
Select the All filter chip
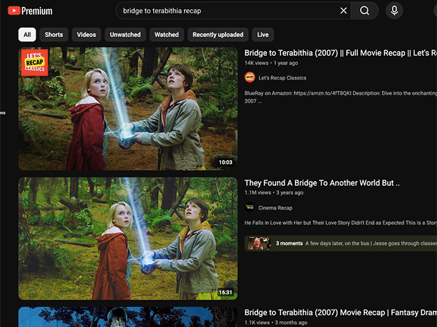pyautogui.click(x=27, y=34)
